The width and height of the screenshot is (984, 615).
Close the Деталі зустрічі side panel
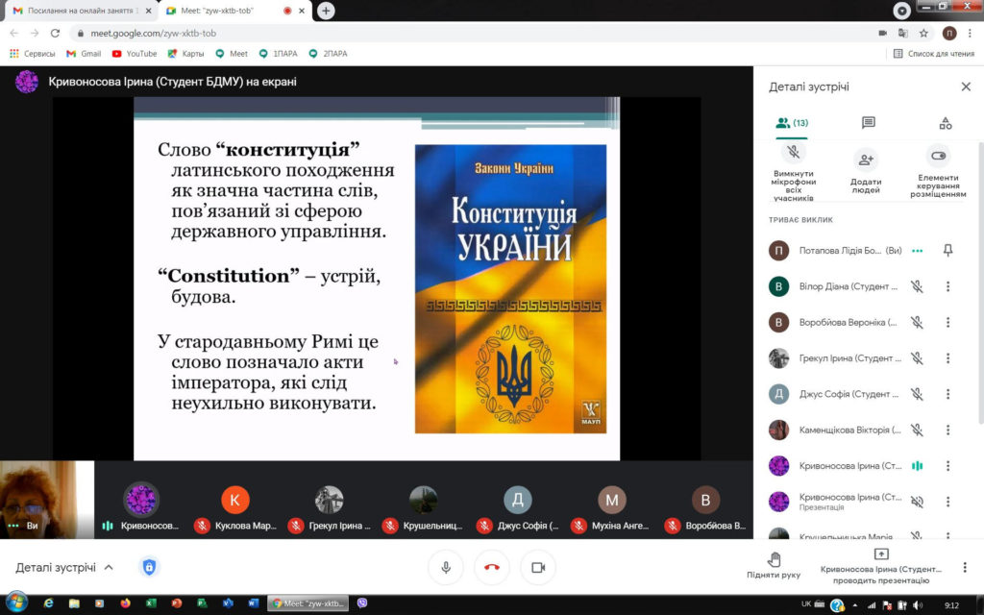(x=966, y=86)
